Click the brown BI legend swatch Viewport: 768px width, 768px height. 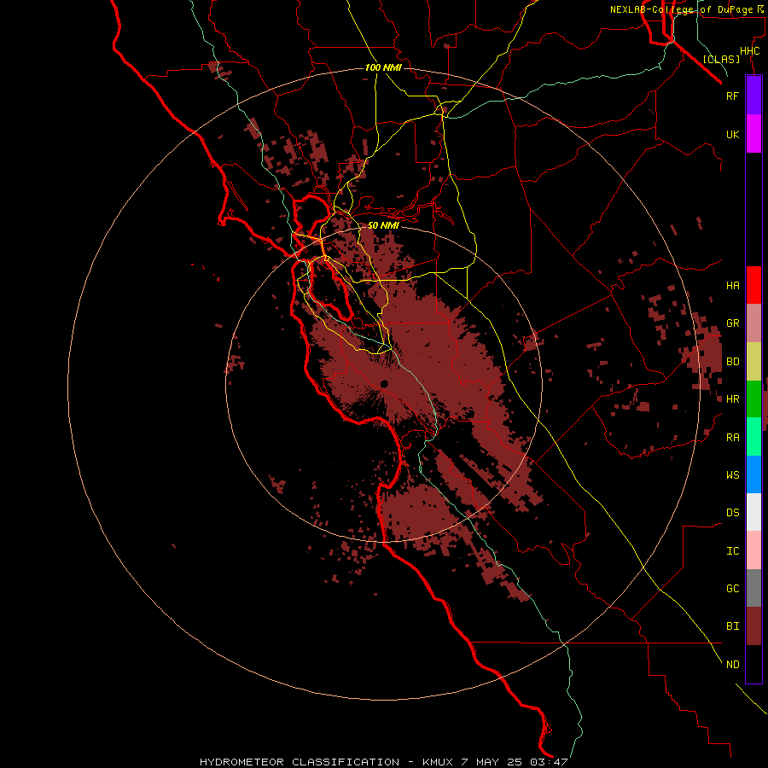753,626
